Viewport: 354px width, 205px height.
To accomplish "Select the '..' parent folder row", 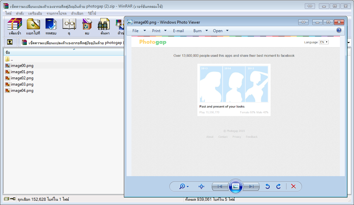I will (x=64, y=59).
